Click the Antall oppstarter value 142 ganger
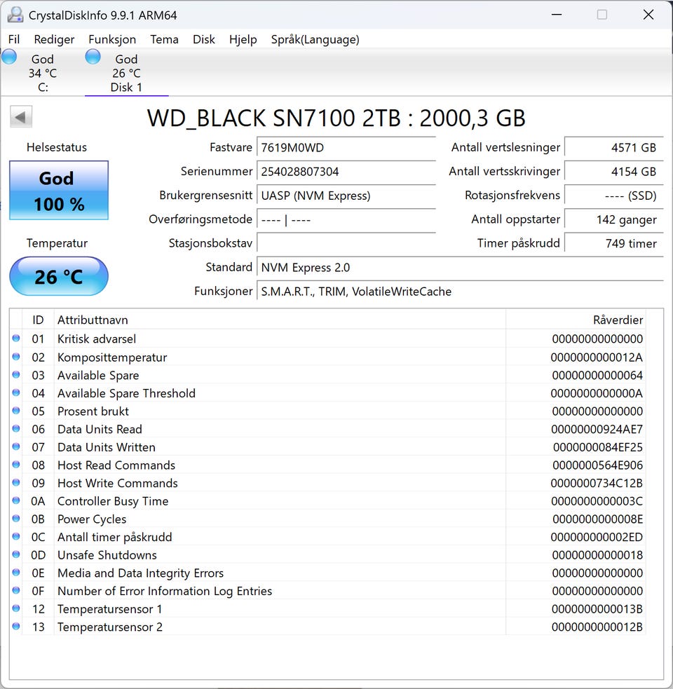673x689 pixels. pyautogui.click(x=614, y=219)
